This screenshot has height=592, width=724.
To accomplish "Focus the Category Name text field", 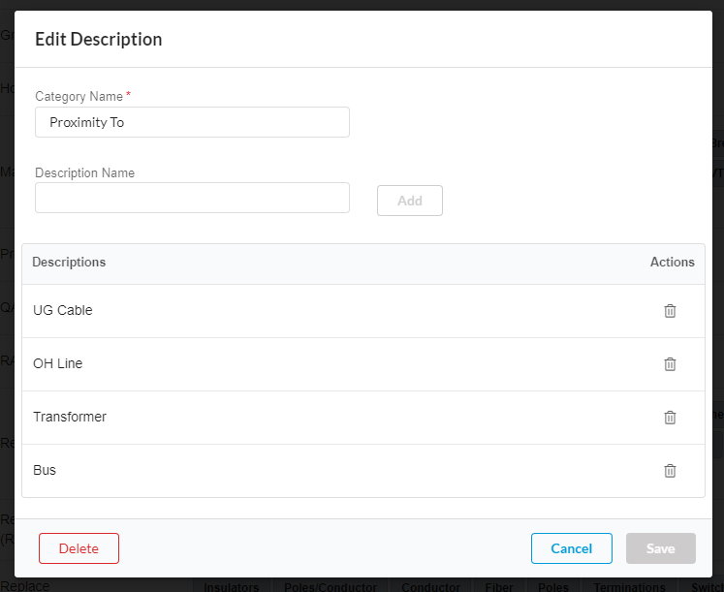I will 192,122.
